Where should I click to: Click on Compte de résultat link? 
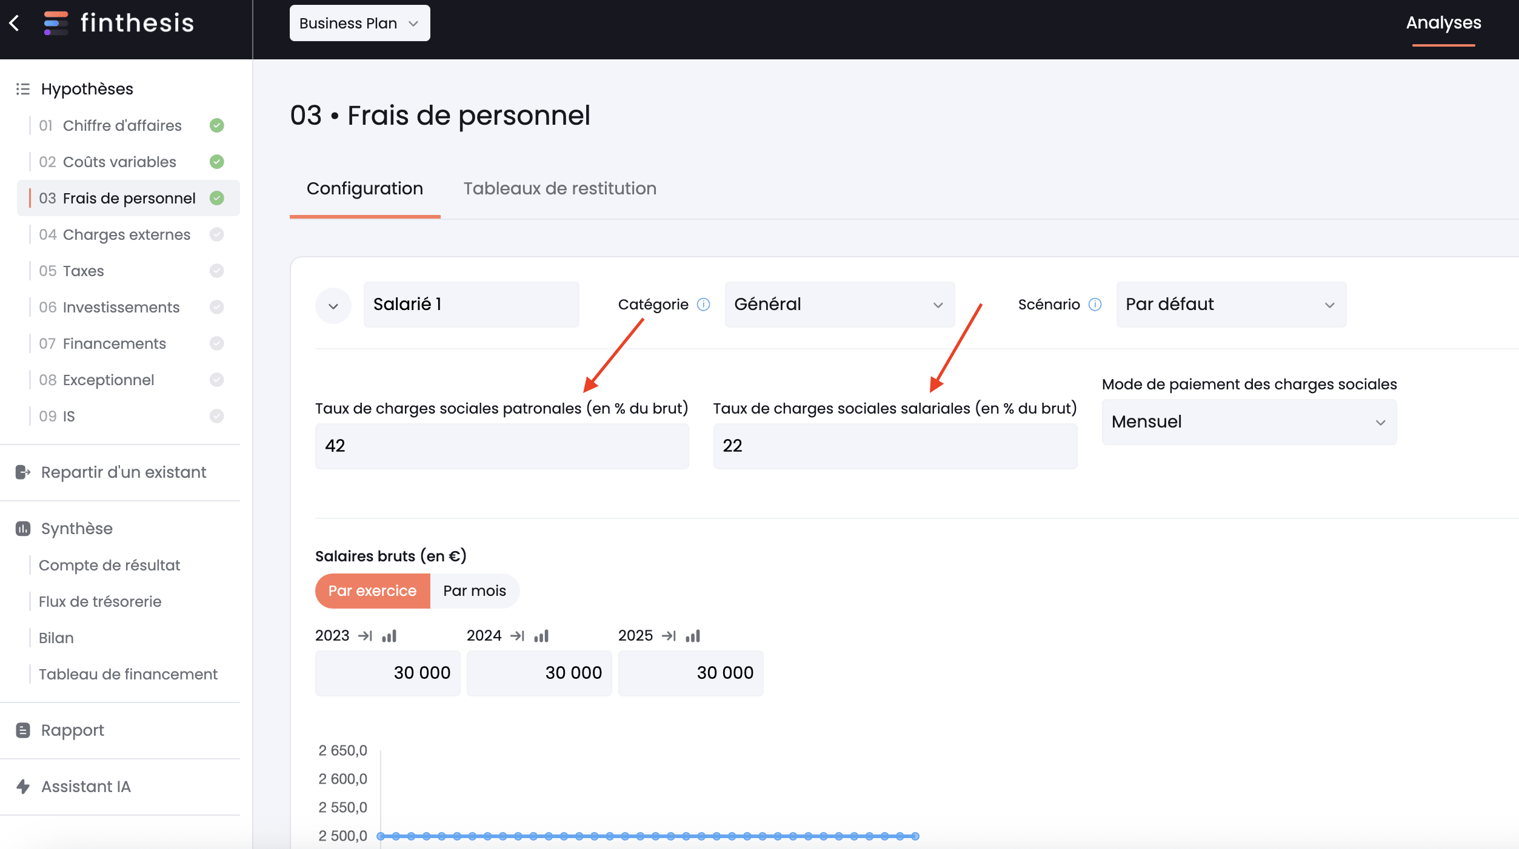pyautogui.click(x=107, y=566)
